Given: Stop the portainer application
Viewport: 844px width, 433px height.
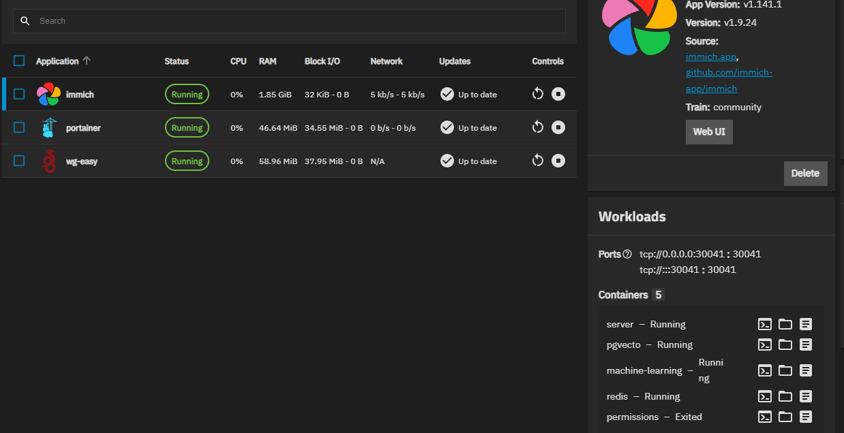Looking at the screenshot, I should click(x=558, y=127).
